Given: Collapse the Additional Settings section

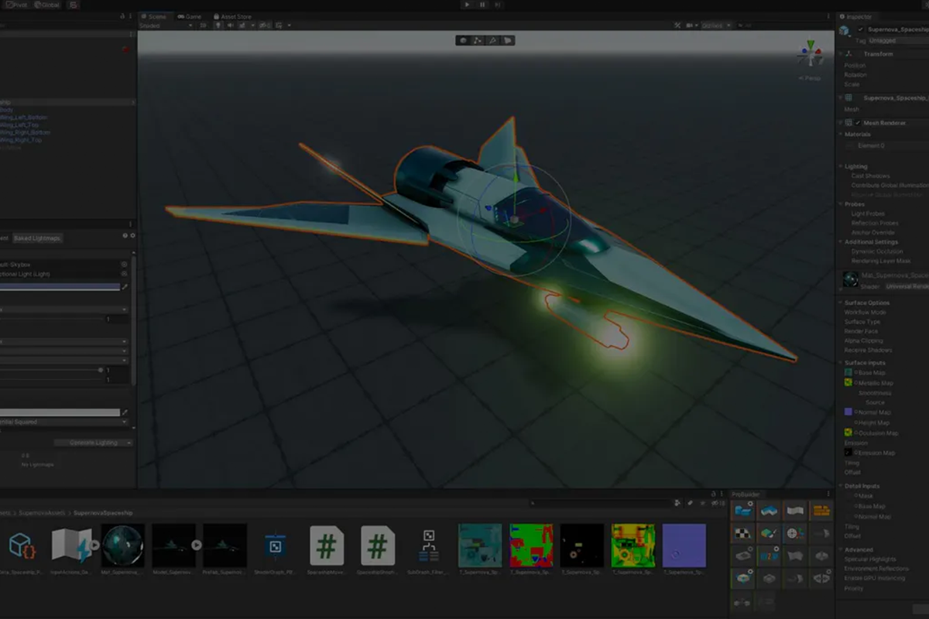Looking at the screenshot, I should click(x=842, y=242).
